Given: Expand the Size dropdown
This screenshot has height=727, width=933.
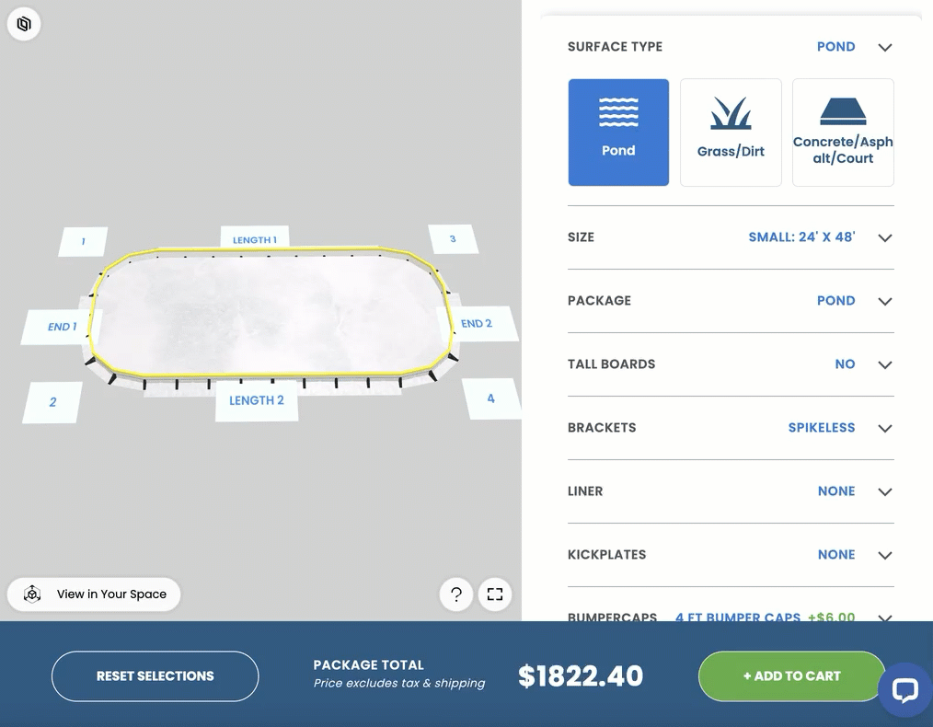Looking at the screenshot, I should pyautogui.click(x=885, y=237).
